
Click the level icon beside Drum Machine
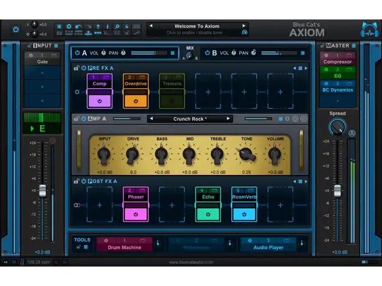[x=157, y=243]
